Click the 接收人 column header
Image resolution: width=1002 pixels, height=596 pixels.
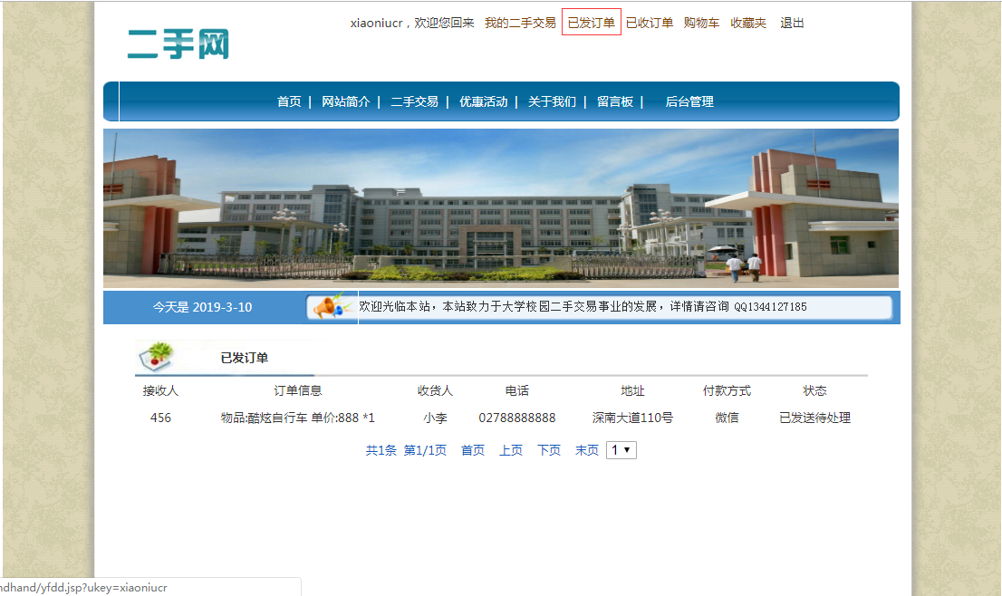(x=160, y=391)
